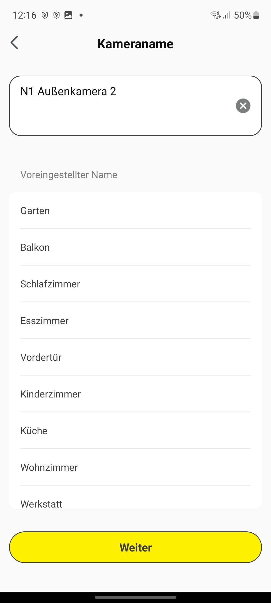Pick the Kinderzimmer preset

[x=135, y=394]
